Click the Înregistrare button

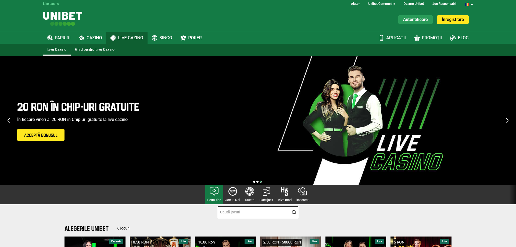click(x=453, y=20)
